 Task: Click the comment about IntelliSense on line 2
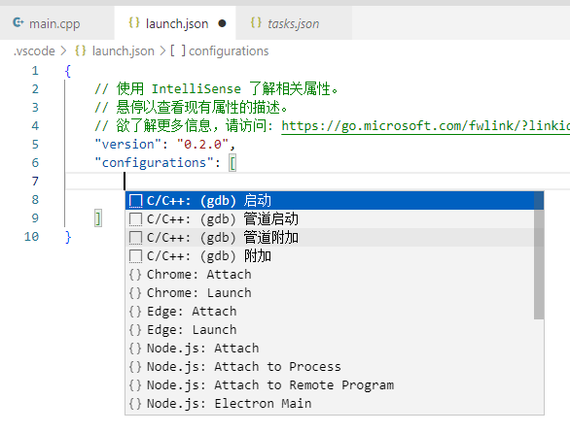click(x=216, y=89)
